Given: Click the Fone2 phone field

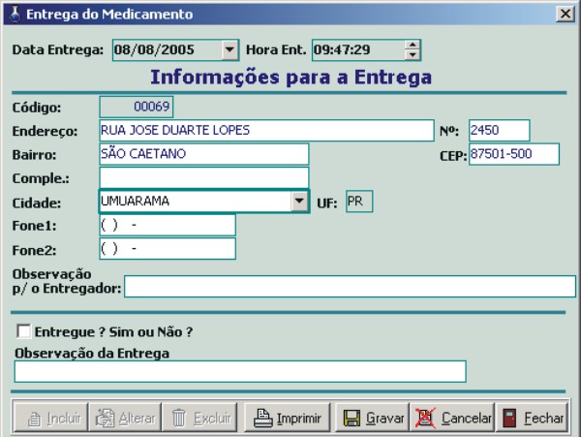Looking at the screenshot, I should click(x=168, y=249).
